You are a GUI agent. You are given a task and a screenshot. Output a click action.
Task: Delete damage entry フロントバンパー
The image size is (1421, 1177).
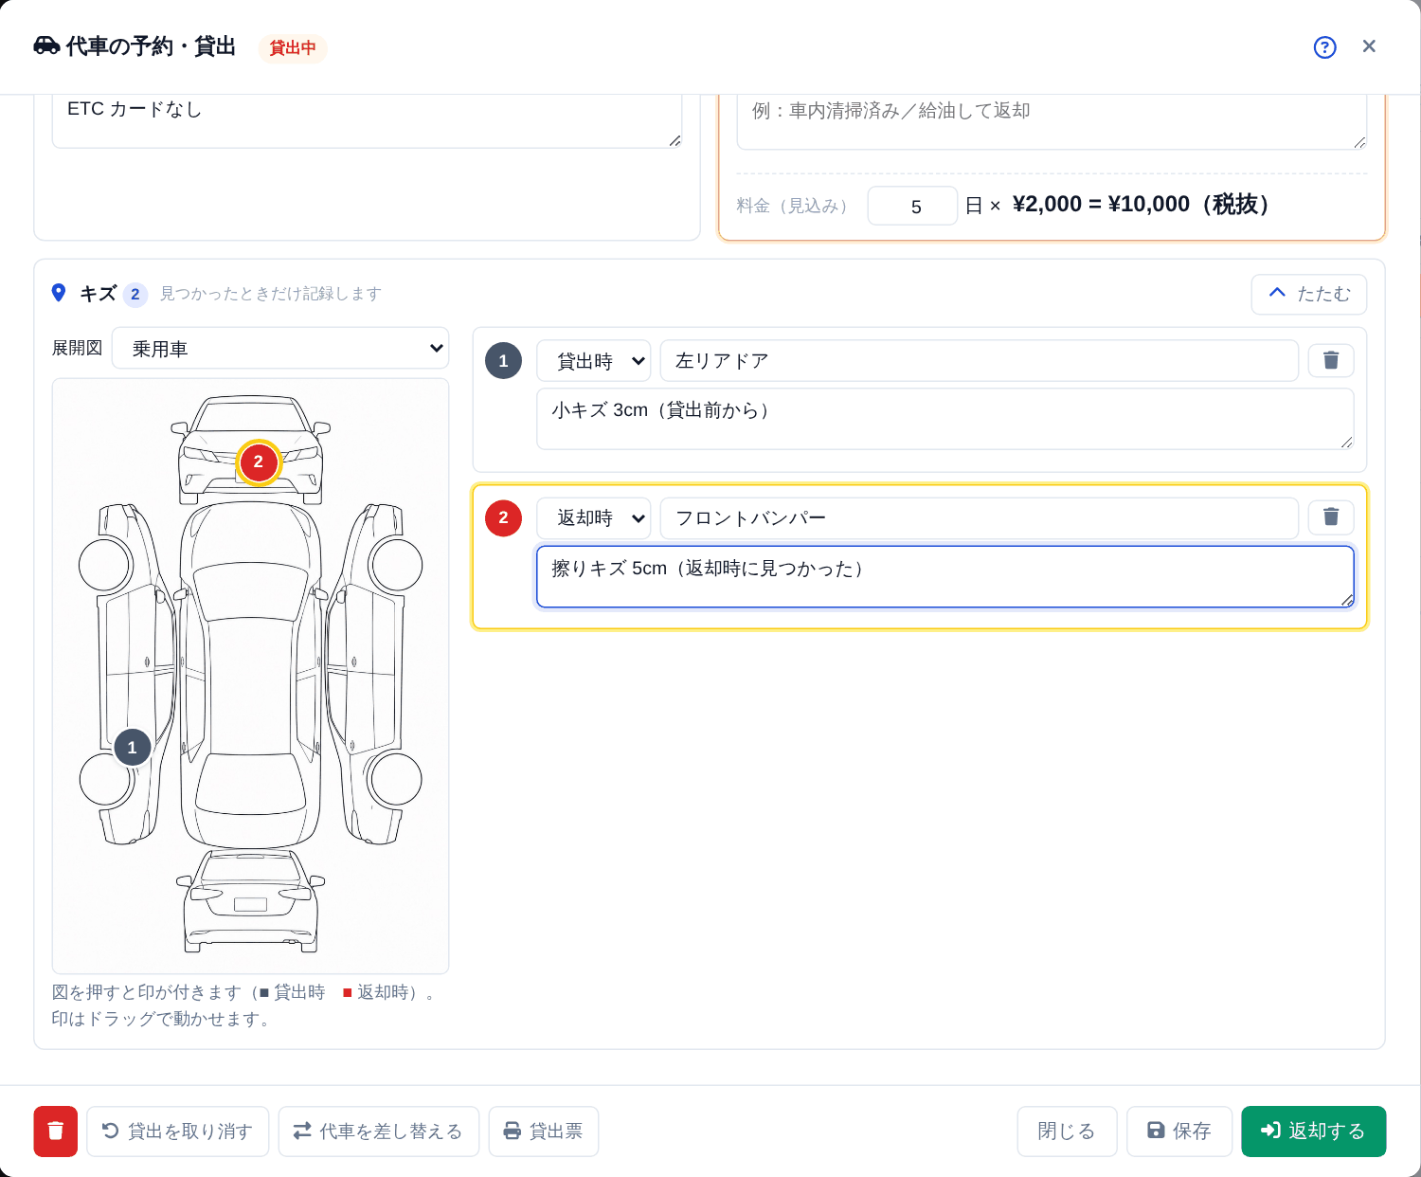pyautogui.click(x=1331, y=517)
